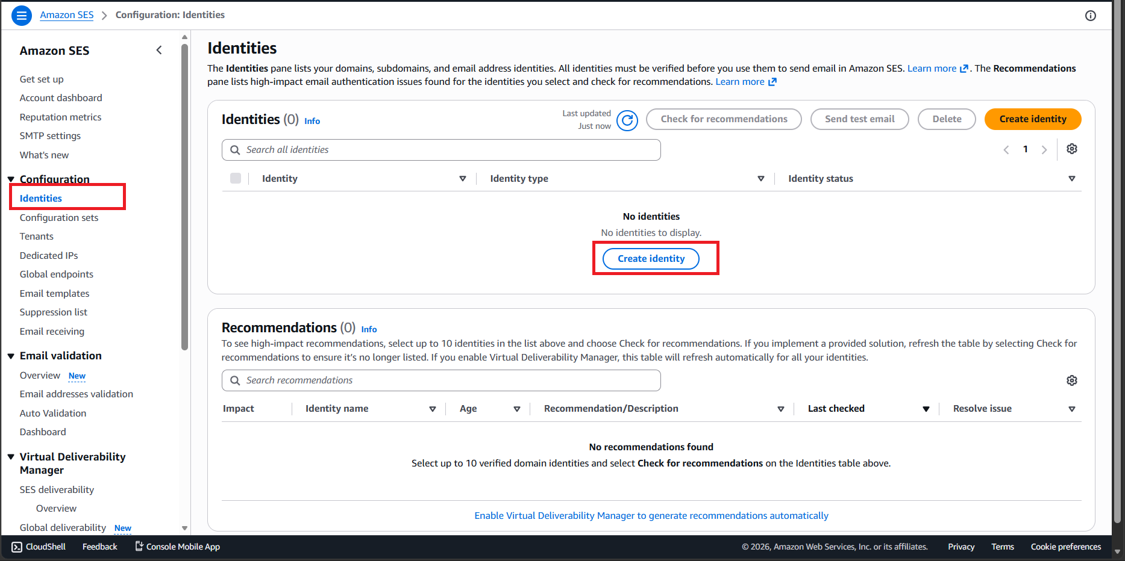This screenshot has width=1125, height=561.
Task: Open SMTP settings
Action: 50,136
